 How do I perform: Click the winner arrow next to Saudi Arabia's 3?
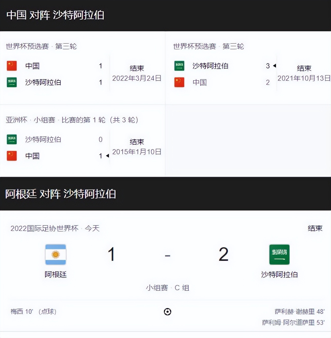click(x=275, y=66)
